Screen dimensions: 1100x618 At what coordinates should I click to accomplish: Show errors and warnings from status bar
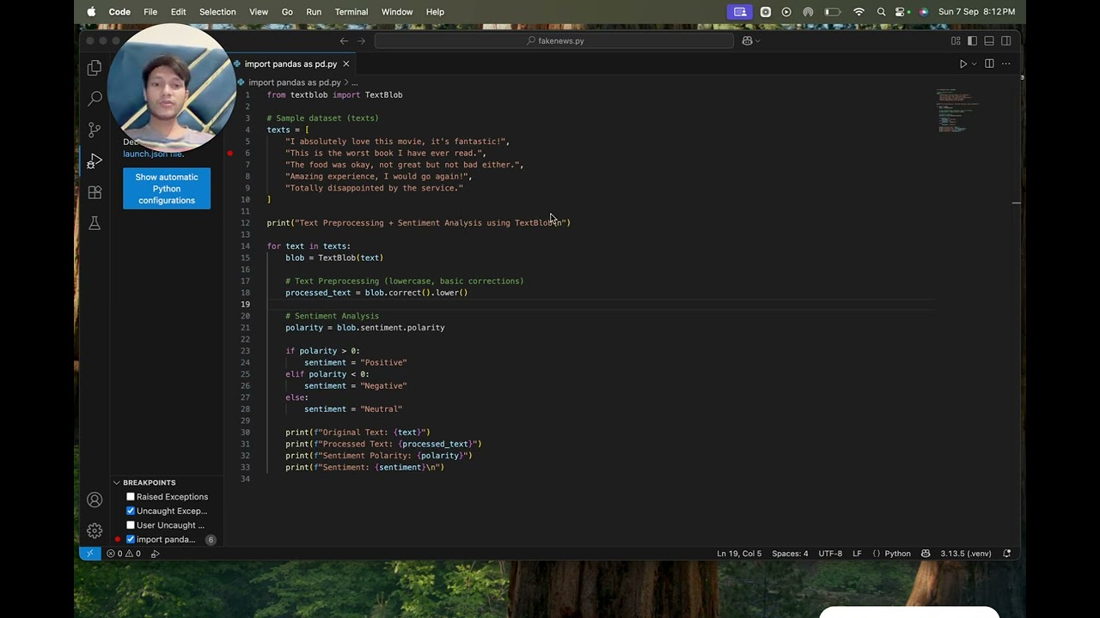click(123, 554)
